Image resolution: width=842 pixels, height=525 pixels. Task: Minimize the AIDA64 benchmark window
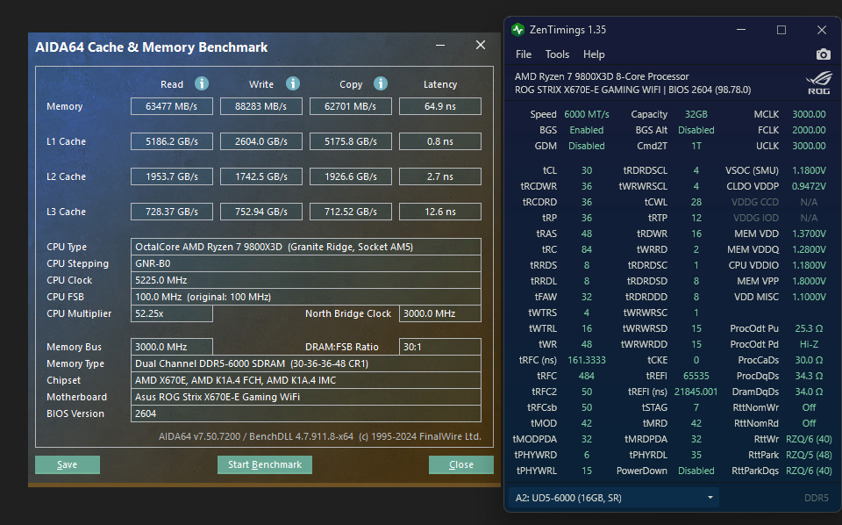tap(440, 46)
